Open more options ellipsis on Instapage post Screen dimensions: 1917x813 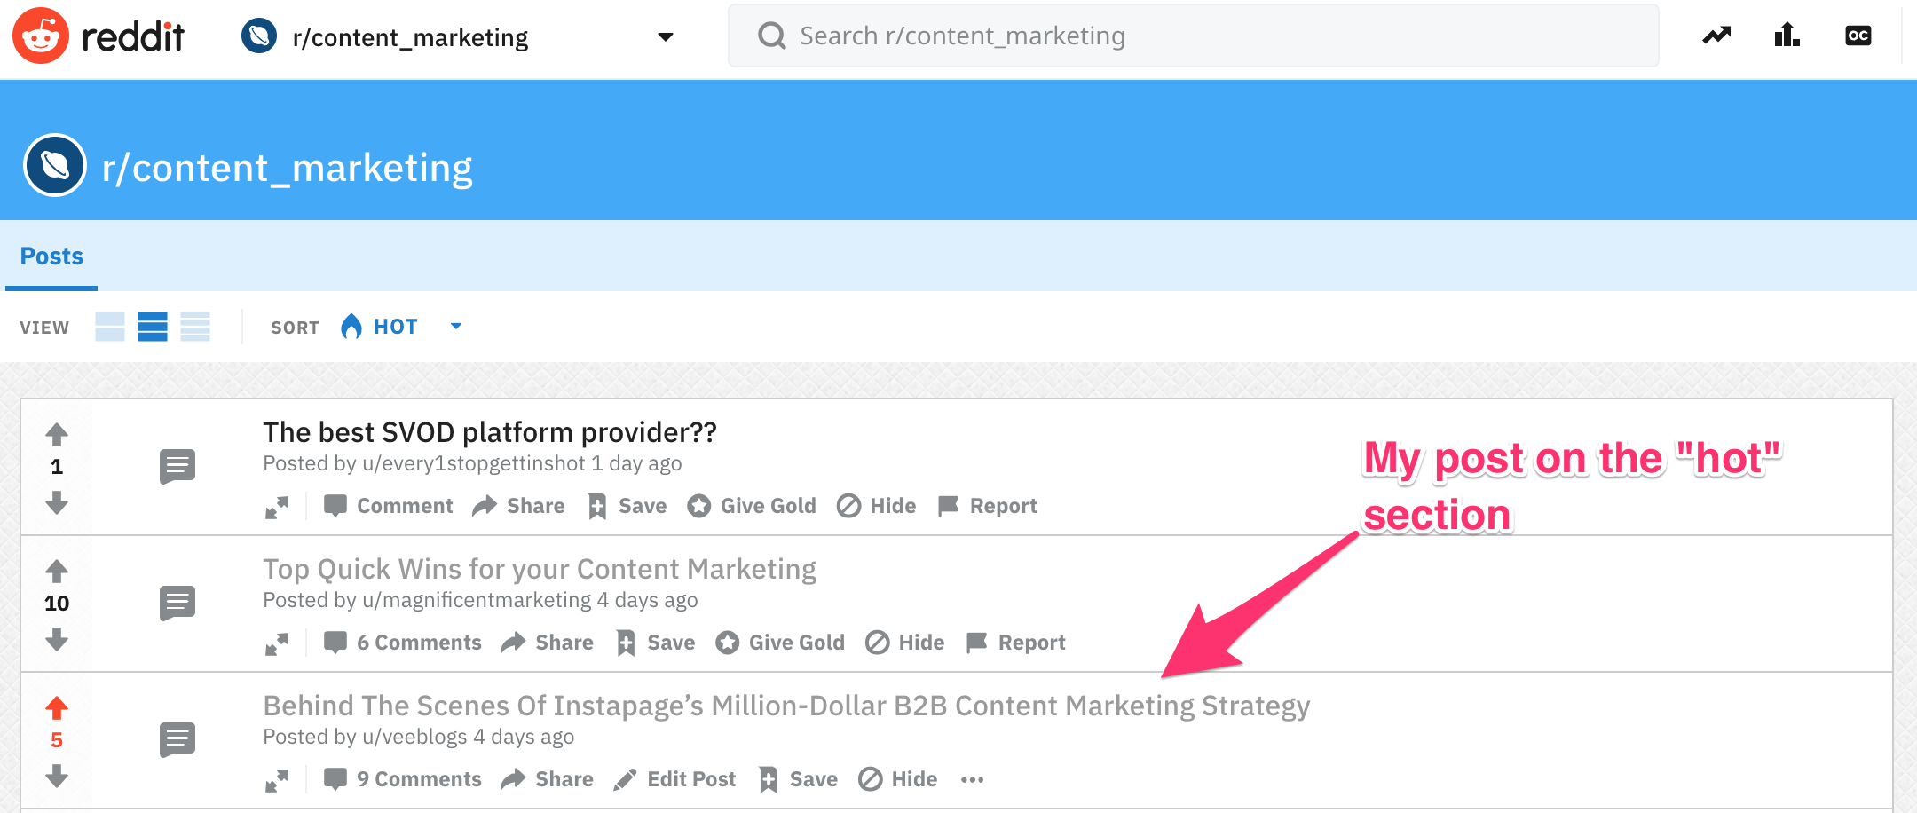pos(972,780)
